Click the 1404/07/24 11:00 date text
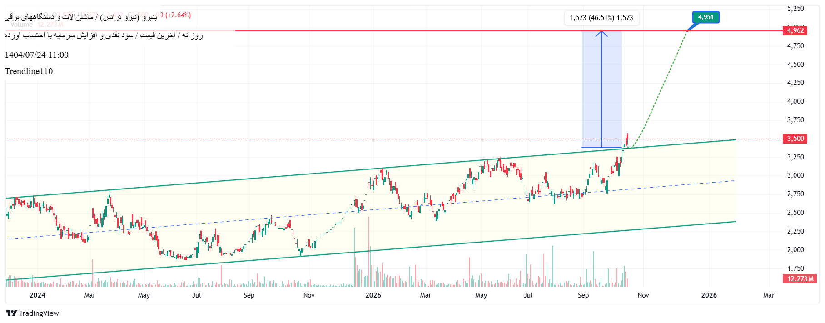825x323 pixels. pos(36,55)
